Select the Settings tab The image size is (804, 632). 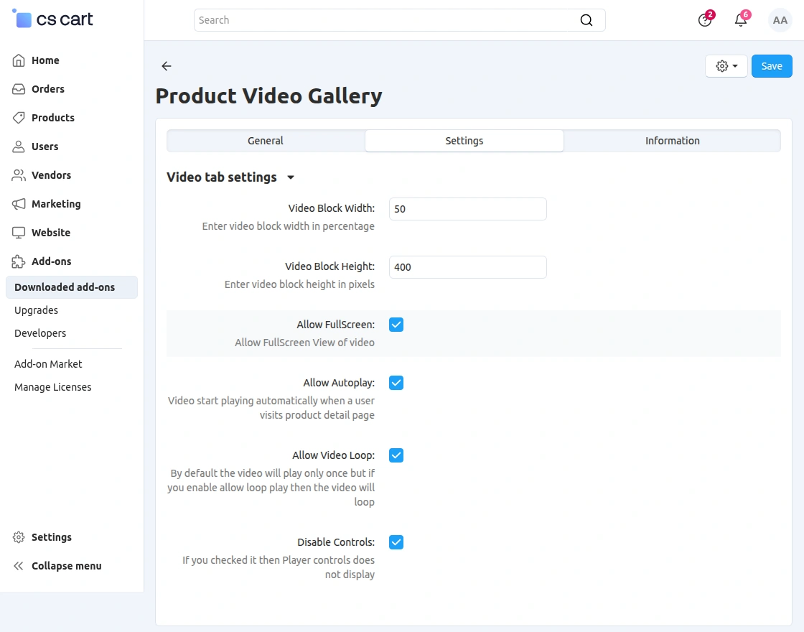[x=464, y=141]
